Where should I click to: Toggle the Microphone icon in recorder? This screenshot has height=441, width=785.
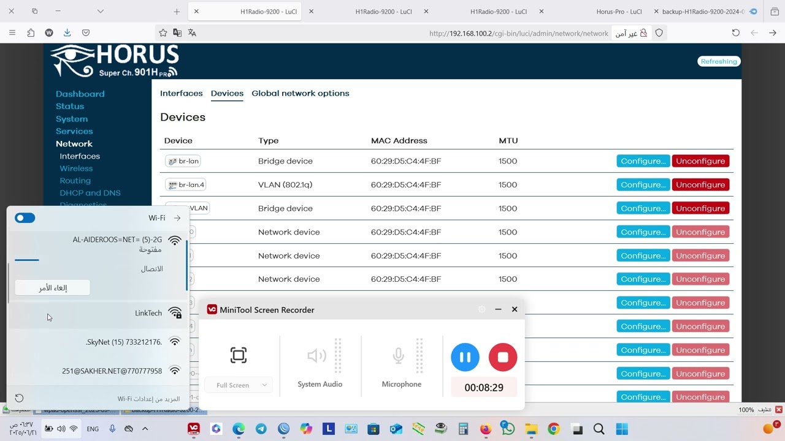399,356
